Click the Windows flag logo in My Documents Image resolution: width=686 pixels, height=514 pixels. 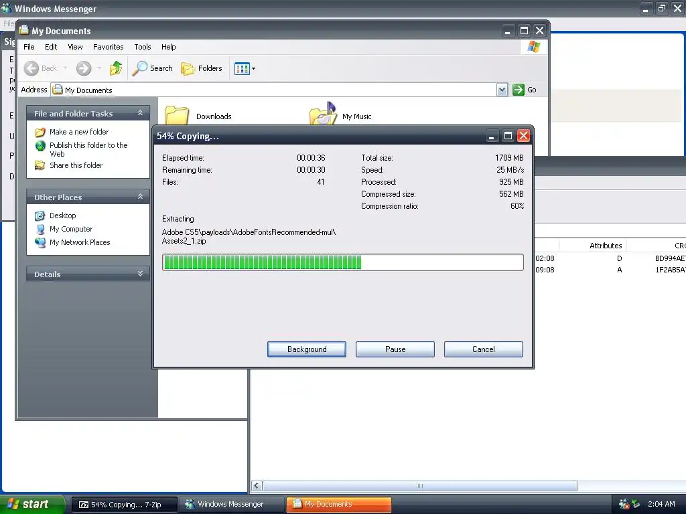coord(533,47)
